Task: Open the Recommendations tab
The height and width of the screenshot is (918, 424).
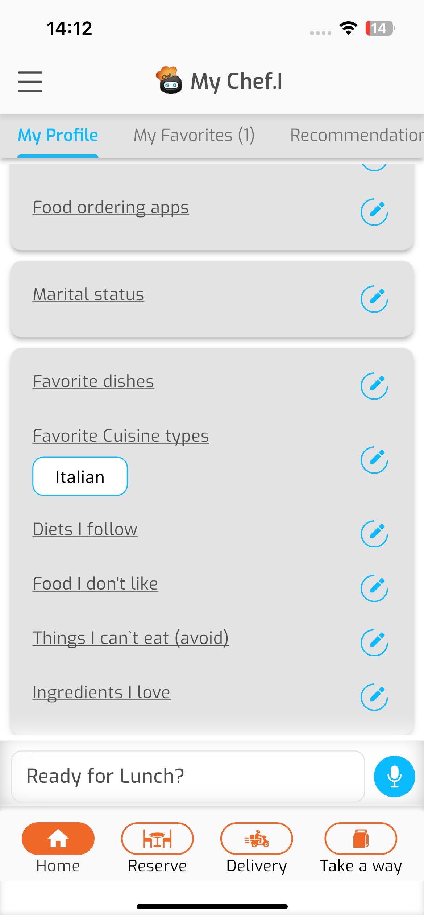Action: click(x=357, y=135)
